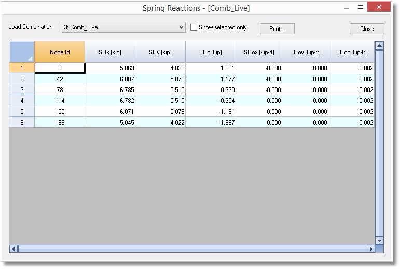Click SRz value 1.981
The image size is (400, 269).
point(211,68)
